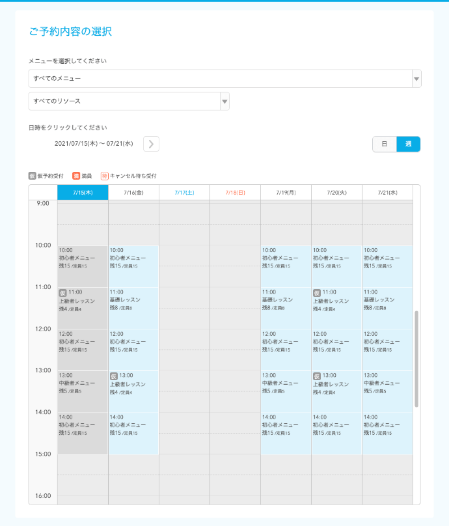Select the 7/15(木) column header
This screenshot has width=449, height=526.
[83, 193]
